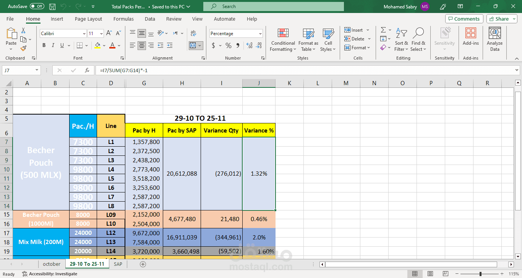Toggle Italic formatting
The image size is (522, 278).
point(54,45)
